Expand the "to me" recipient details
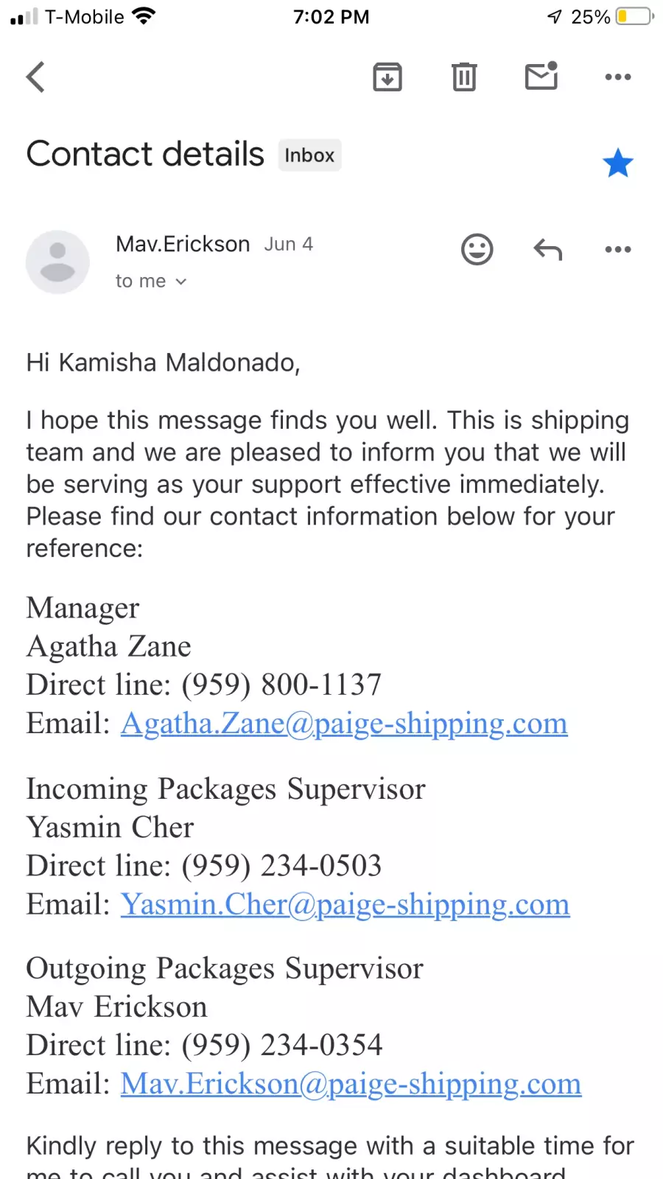 (x=151, y=281)
